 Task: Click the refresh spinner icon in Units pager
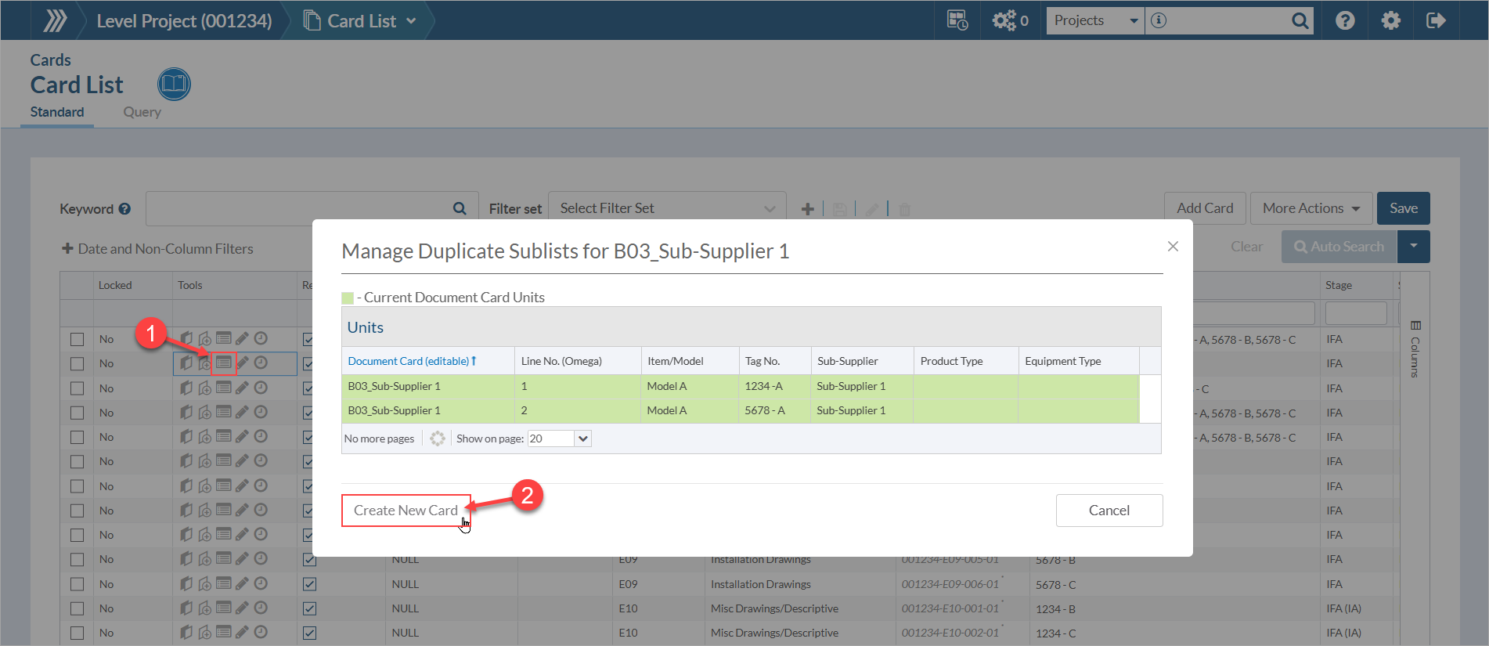pyautogui.click(x=438, y=438)
